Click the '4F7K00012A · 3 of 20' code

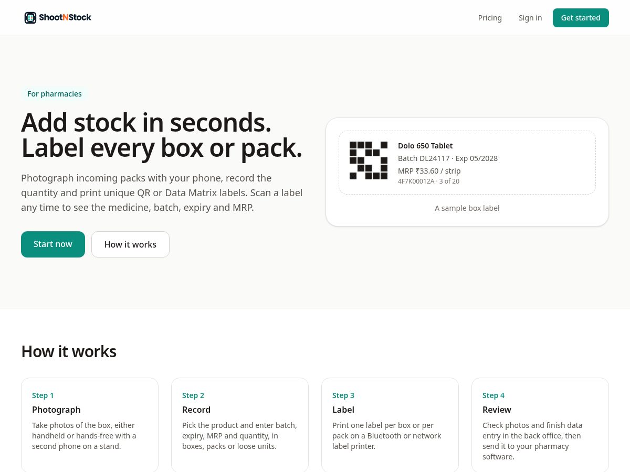[428, 181]
